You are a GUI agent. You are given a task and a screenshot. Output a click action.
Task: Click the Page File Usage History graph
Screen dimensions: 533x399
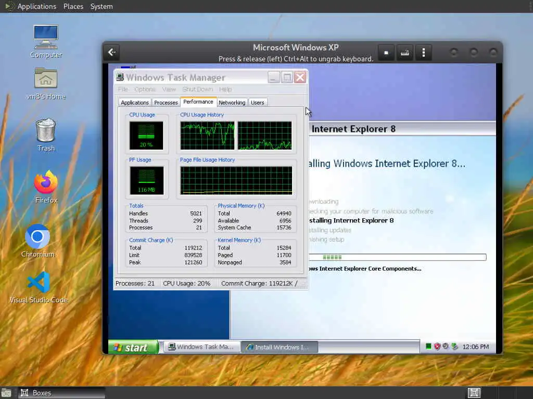coord(236,180)
